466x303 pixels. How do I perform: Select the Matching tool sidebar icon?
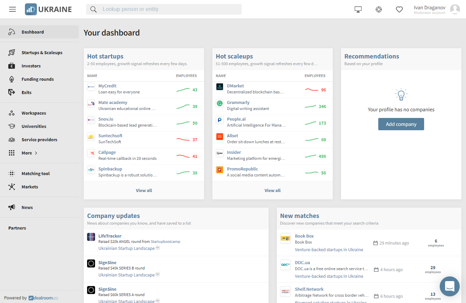click(12, 173)
